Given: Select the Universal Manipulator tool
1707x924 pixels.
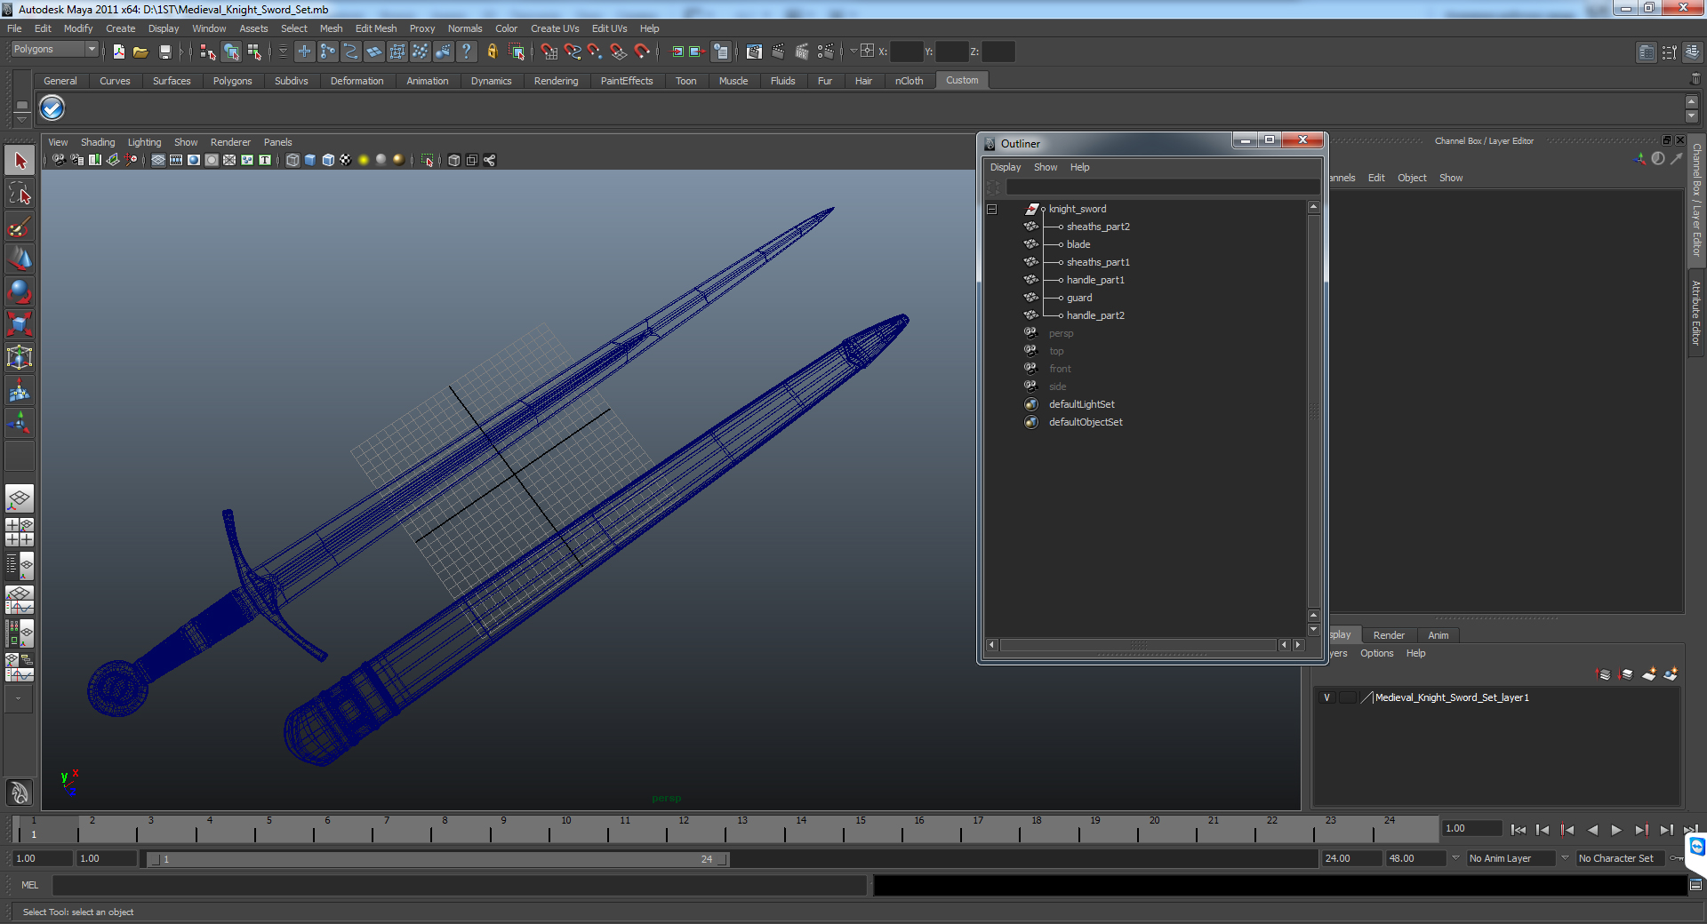Looking at the screenshot, I should tap(20, 357).
